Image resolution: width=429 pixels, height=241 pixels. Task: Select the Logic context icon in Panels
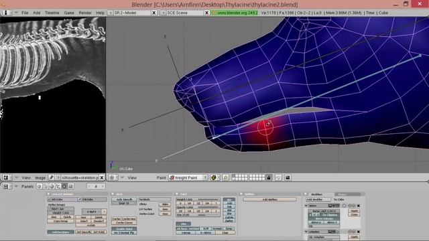coord(39,186)
